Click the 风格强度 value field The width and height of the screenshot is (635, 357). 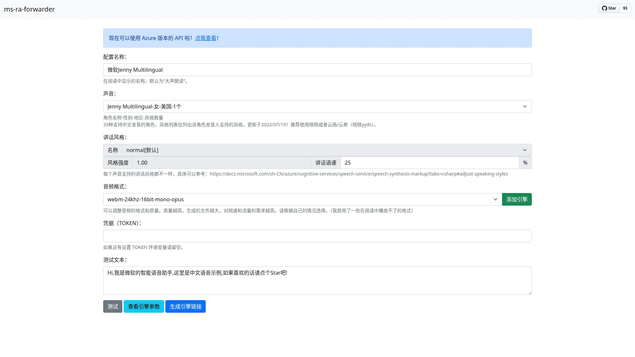point(222,163)
